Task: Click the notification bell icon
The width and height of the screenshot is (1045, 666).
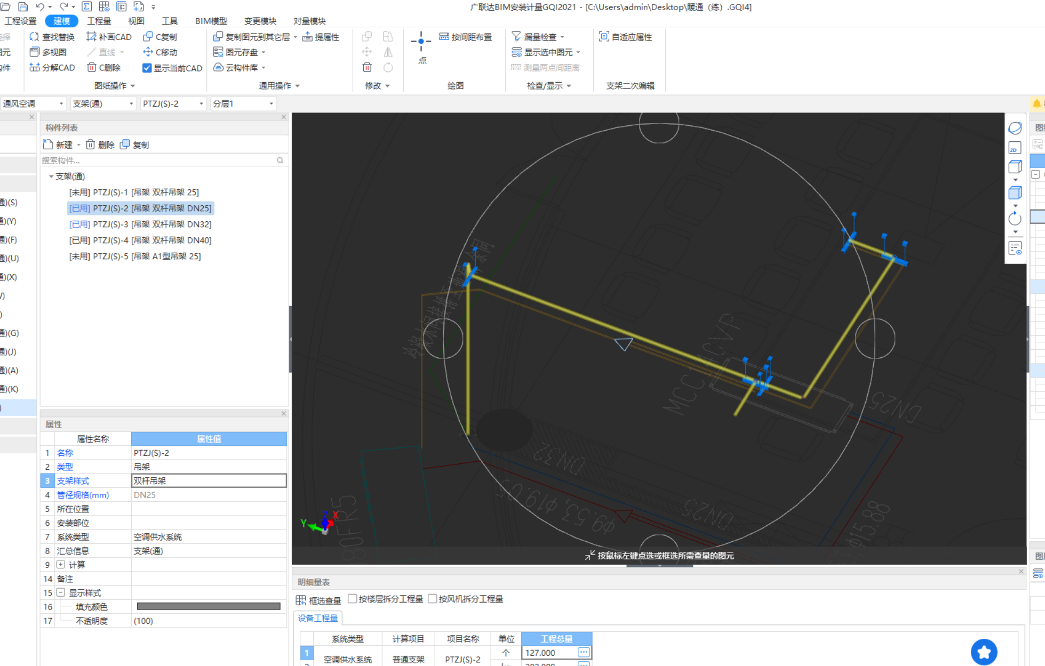Action: pyautogui.click(x=1036, y=103)
